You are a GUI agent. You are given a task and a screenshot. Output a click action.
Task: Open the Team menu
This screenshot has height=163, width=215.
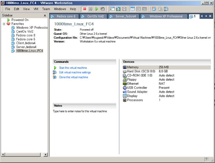point(46,9)
